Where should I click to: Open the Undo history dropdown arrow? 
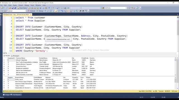[x=51, y=8]
